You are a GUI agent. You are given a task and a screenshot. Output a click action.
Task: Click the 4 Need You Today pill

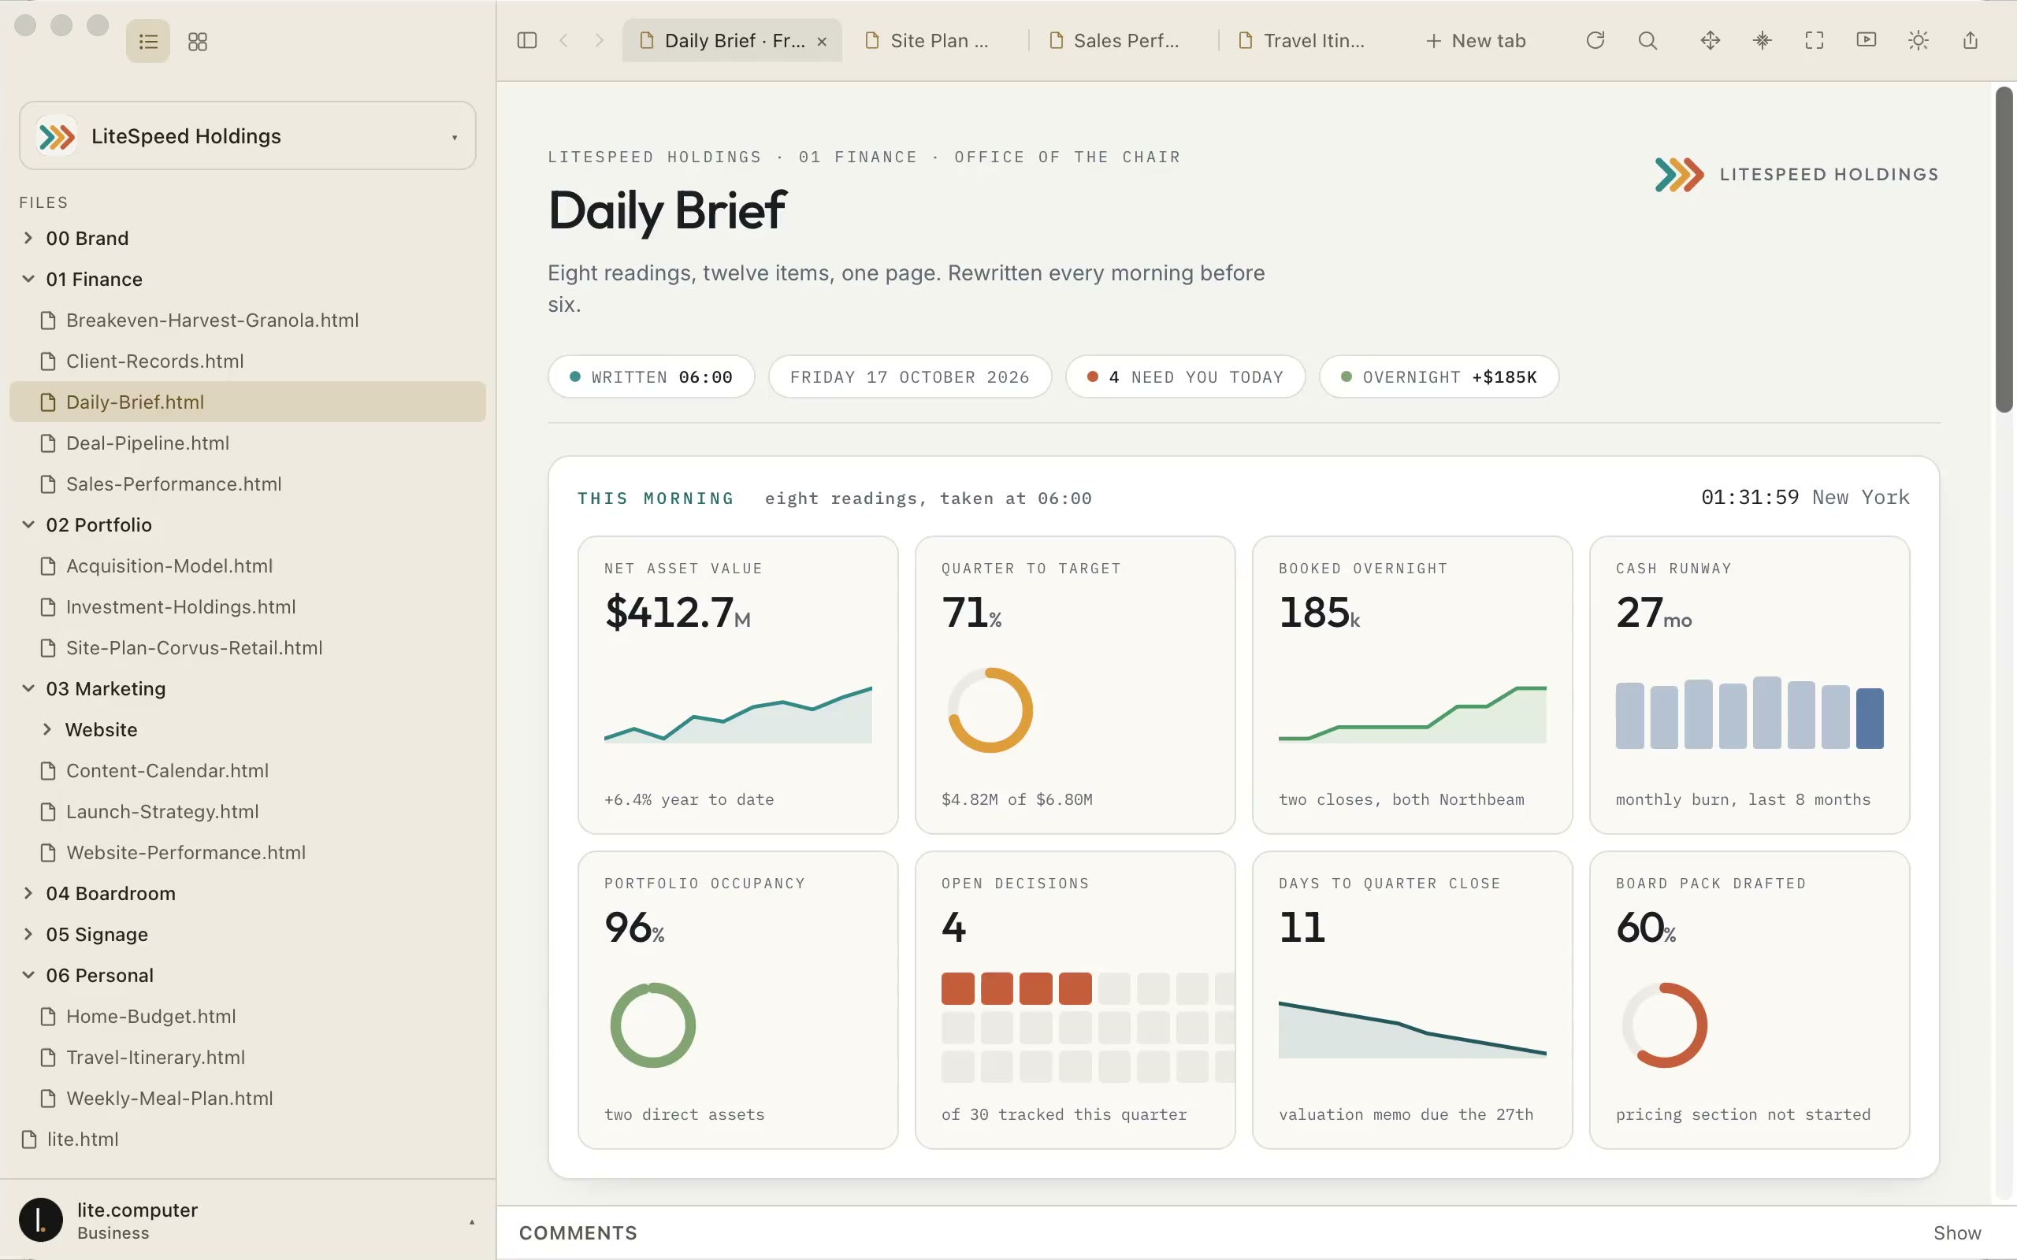tap(1185, 376)
